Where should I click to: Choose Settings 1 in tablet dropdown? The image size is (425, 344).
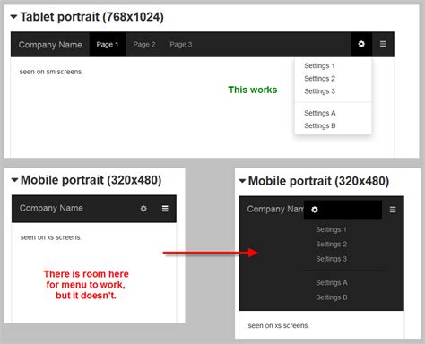click(x=319, y=65)
